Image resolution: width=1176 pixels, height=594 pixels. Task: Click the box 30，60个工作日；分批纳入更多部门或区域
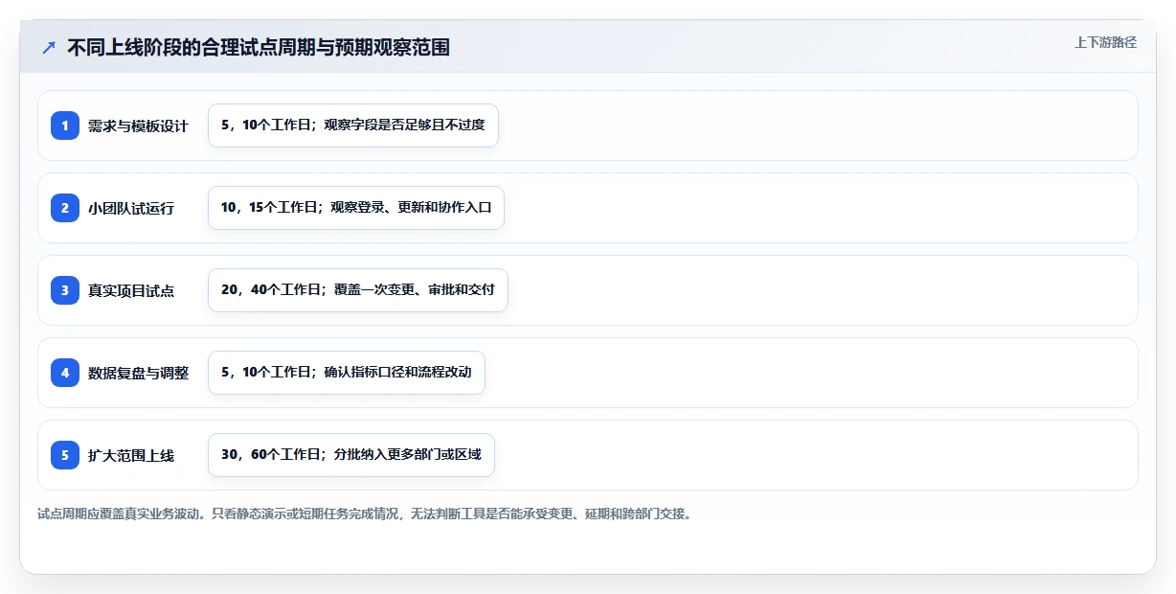(x=351, y=455)
